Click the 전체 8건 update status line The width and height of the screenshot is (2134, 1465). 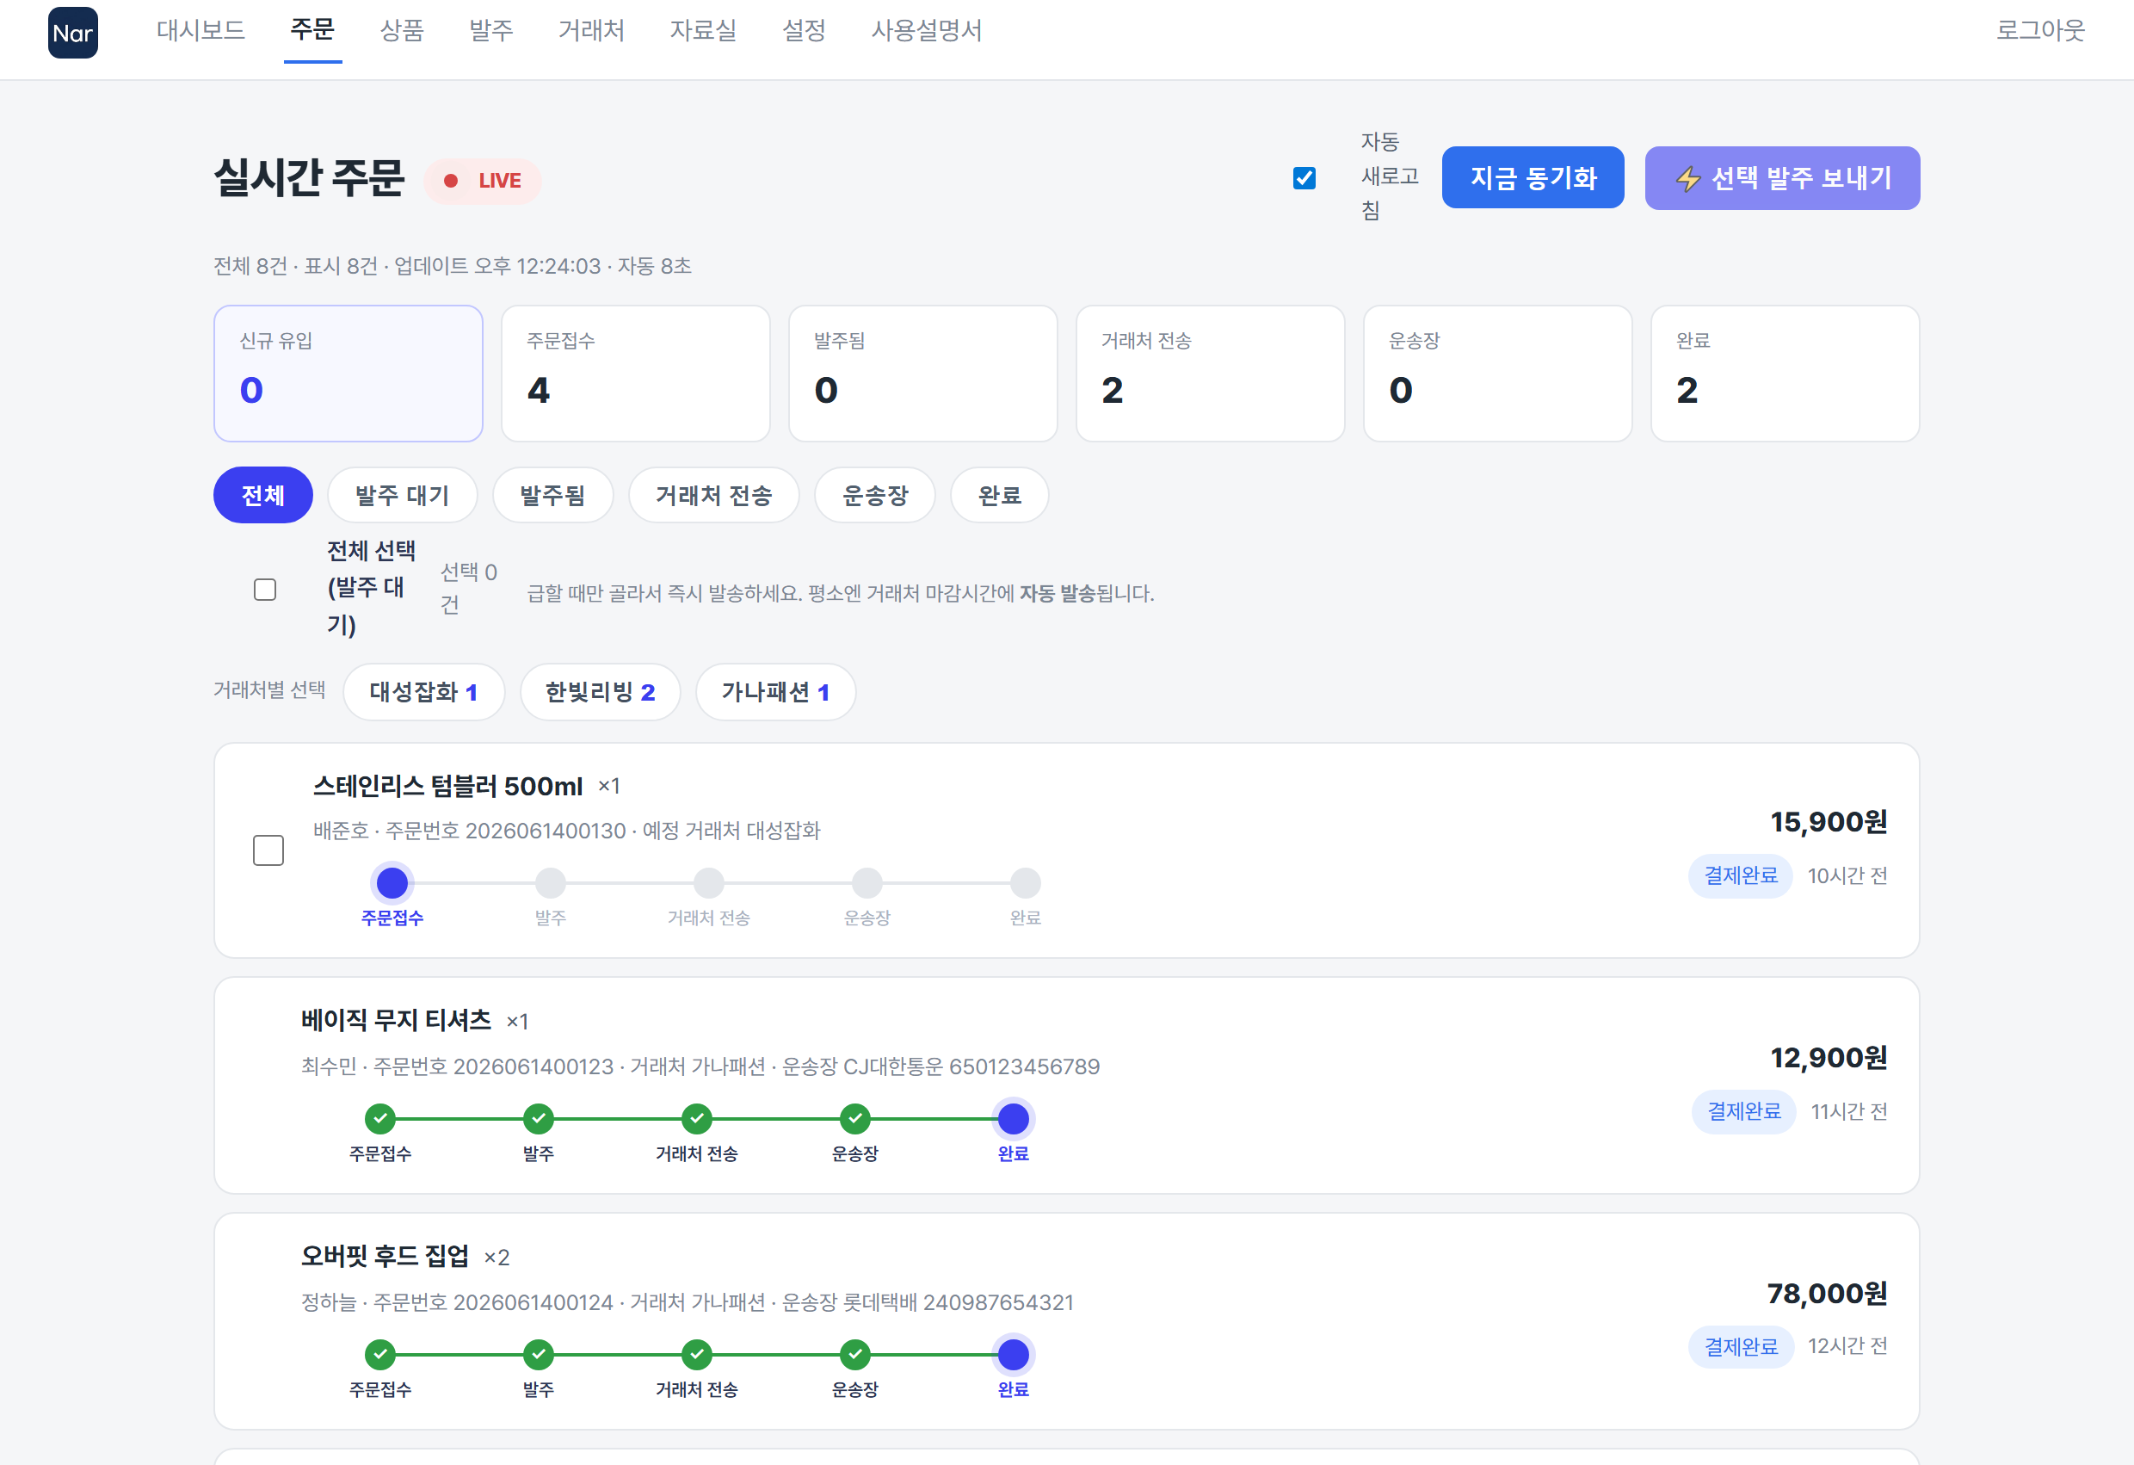click(x=453, y=266)
